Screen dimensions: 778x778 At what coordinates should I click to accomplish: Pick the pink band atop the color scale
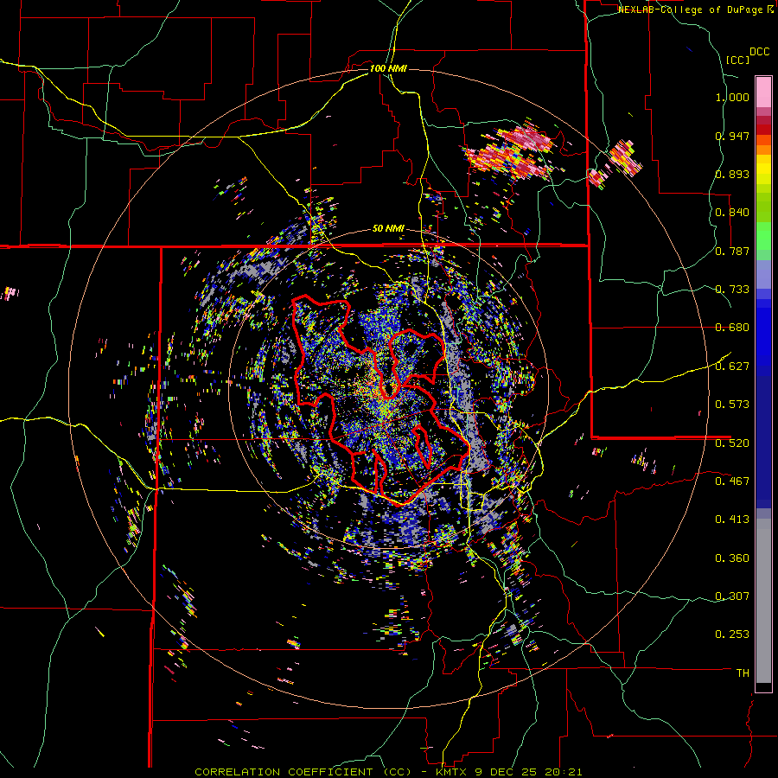click(763, 92)
